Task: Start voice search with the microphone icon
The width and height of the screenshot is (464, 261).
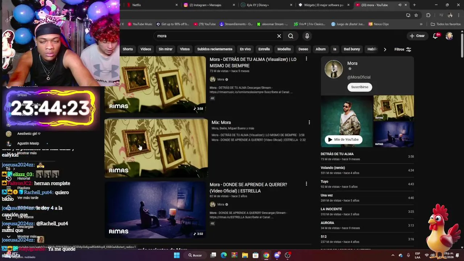Action: coord(307,36)
